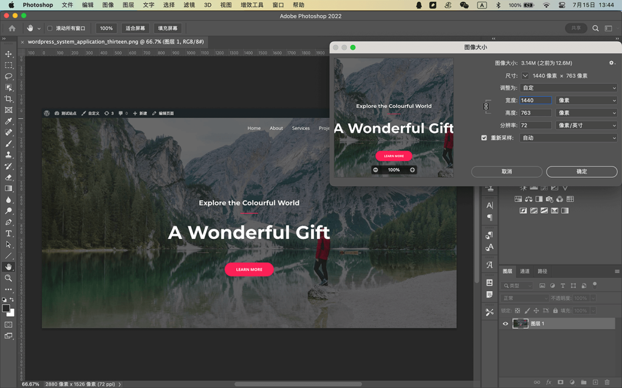Uncheck the 重新采样 checkbox
622x388 pixels.
pos(484,138)
